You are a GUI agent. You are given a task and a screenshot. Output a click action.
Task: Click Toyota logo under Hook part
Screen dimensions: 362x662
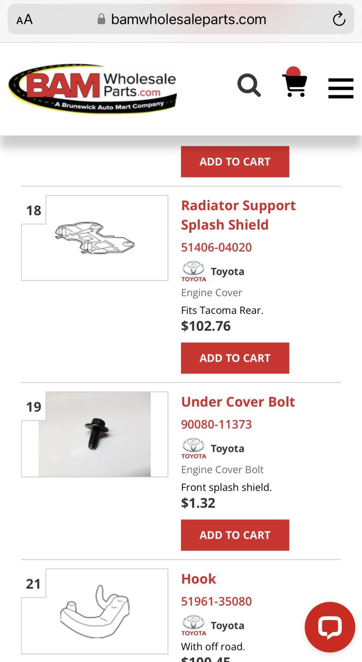point(193,626)
